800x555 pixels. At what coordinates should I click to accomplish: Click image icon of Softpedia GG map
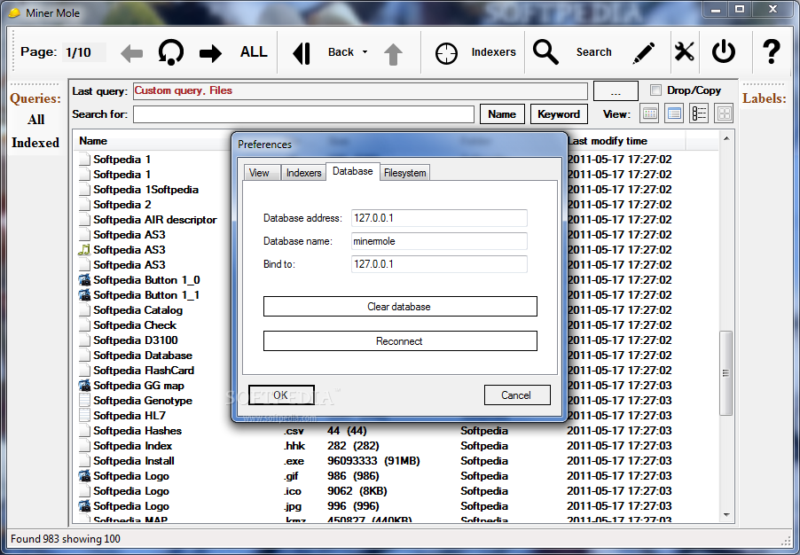tap(84, 386)
